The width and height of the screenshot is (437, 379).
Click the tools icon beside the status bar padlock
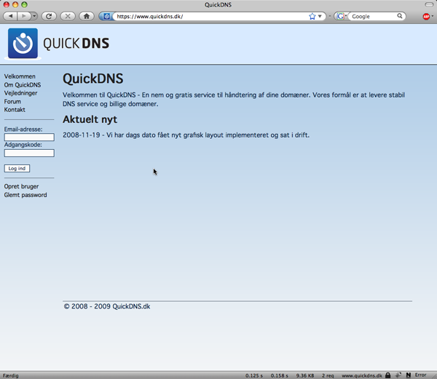pyautogui.click(x=398, y=375)
